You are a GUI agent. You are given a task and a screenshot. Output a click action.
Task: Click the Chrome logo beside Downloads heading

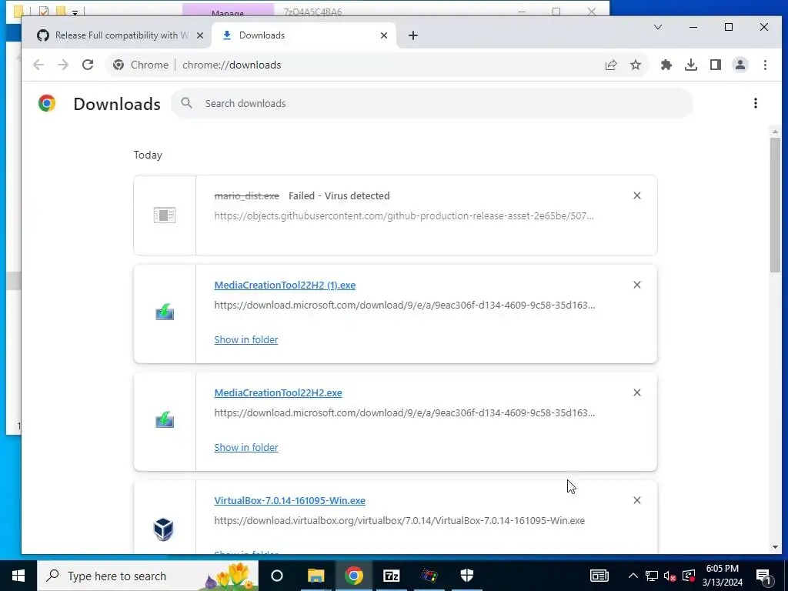click(x=47, y=103)
